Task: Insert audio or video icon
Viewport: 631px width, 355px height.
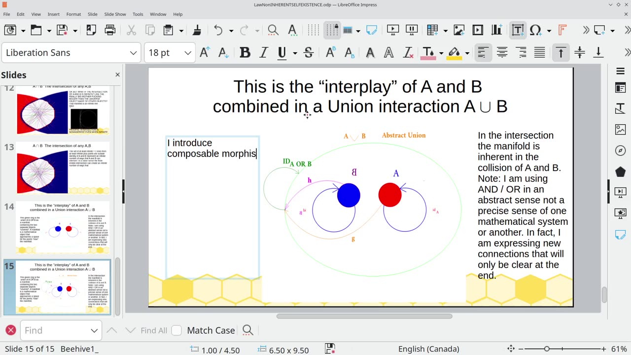Action: click(x=478, y=30)
